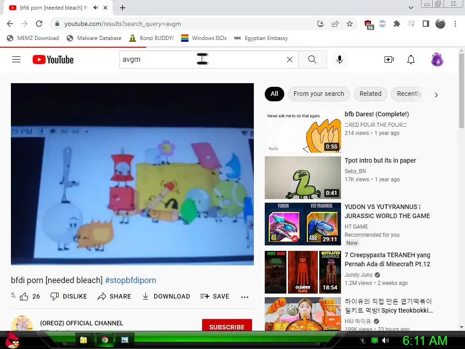Open the taskbar window app icon
The height and width of the screenshot is (349, 465).
coord(125,340)
